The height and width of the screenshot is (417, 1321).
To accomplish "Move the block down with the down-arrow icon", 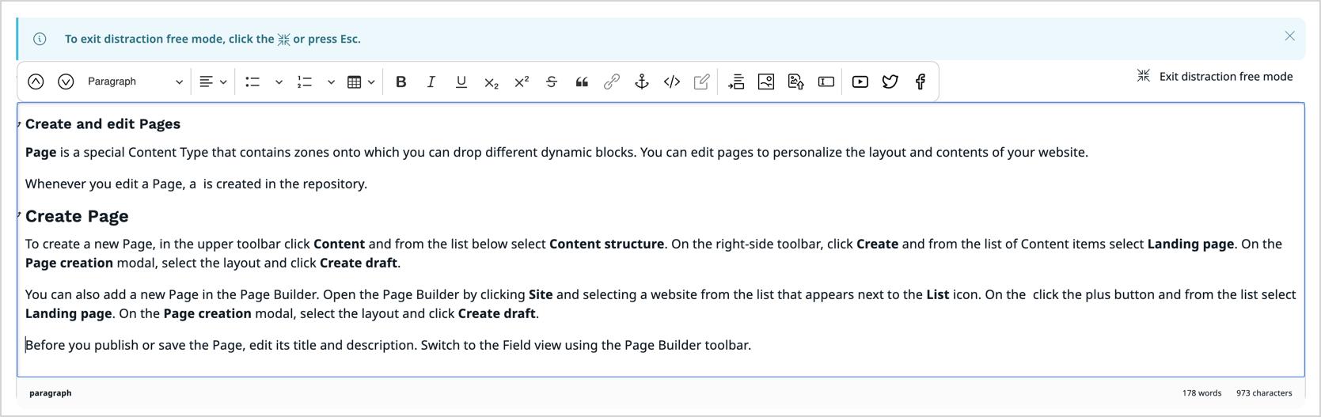I will pos(66,82).
